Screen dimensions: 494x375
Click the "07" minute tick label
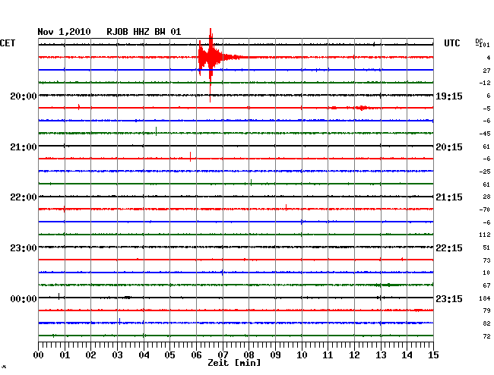(223, 355)
